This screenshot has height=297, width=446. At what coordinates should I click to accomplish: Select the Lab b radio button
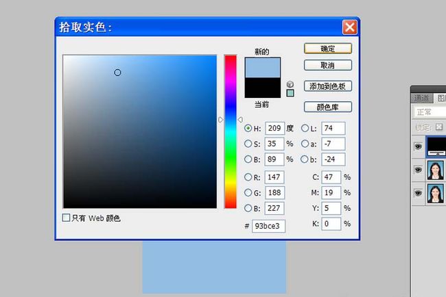coord(305,159)
